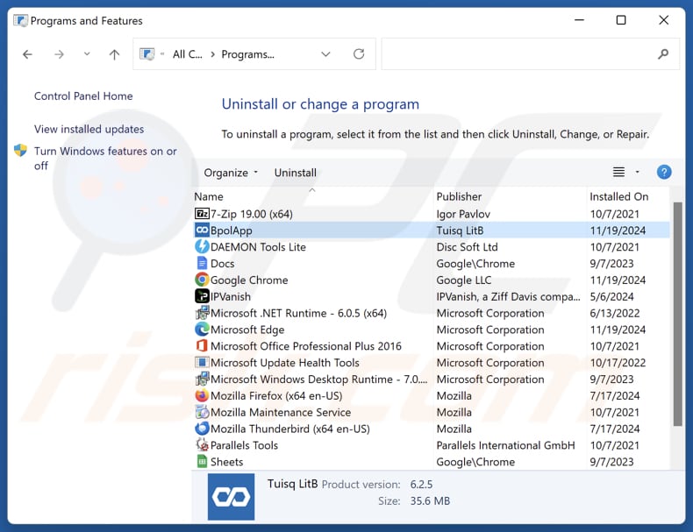Image resolution: width=693 pixels, height=532 pixels.
Task: Click the Microsoft .NET Runtime icon
Action: pos(202,313)
